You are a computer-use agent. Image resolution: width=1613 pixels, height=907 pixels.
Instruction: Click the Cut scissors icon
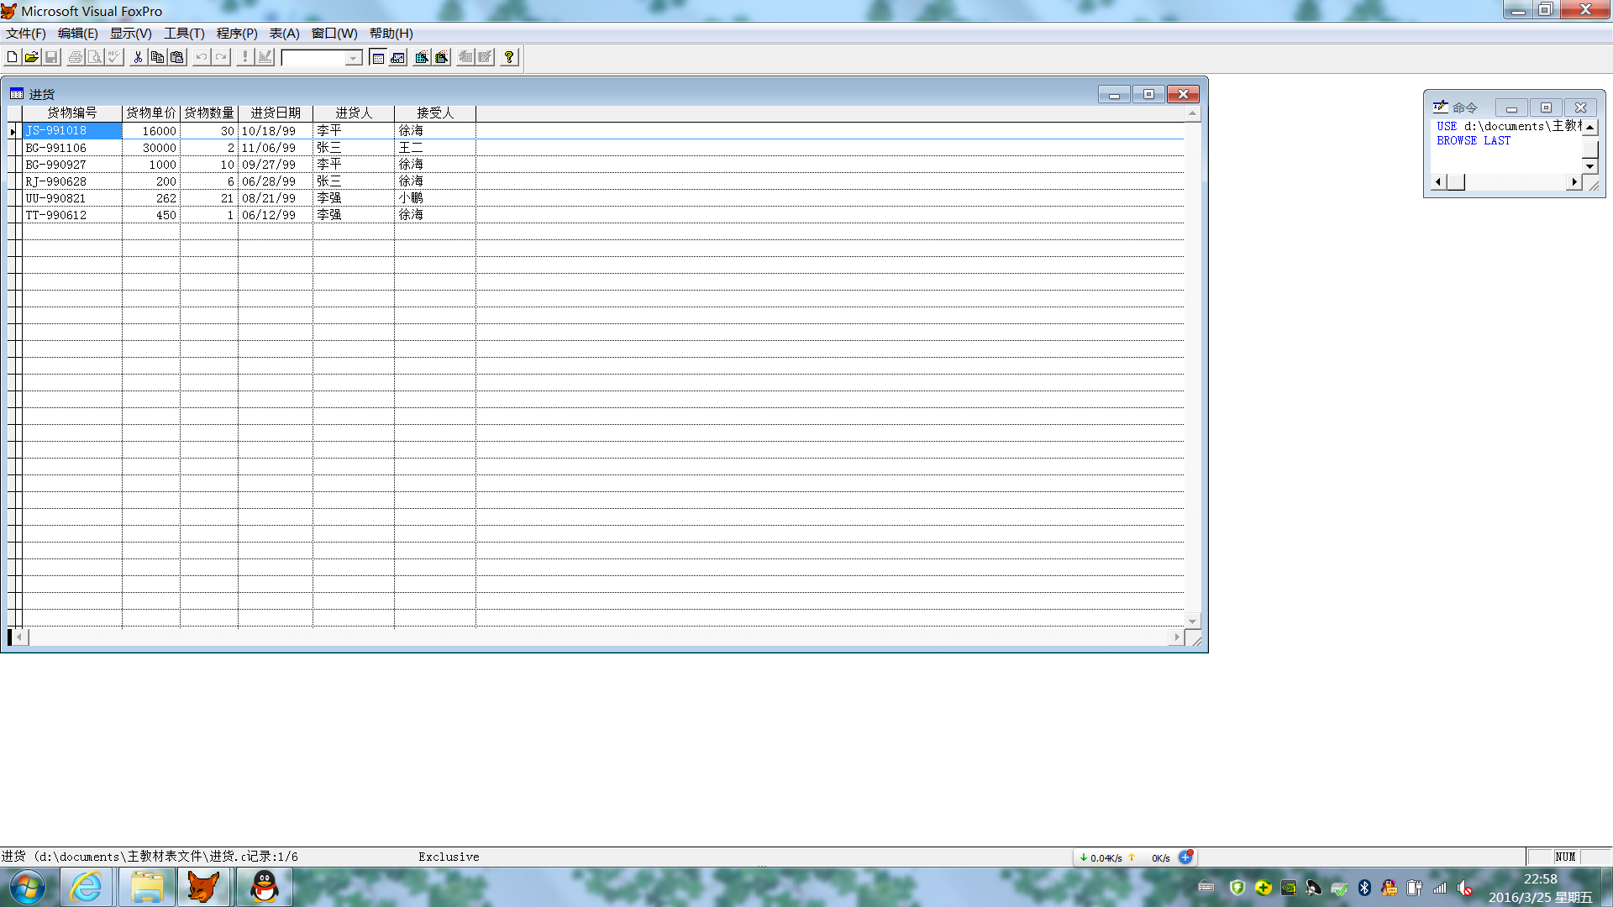(x=138, y=57)
